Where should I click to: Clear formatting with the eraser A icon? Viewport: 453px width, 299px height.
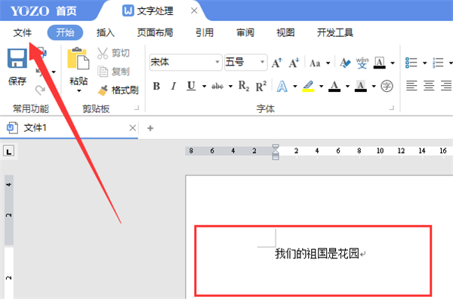coord(345,63)
